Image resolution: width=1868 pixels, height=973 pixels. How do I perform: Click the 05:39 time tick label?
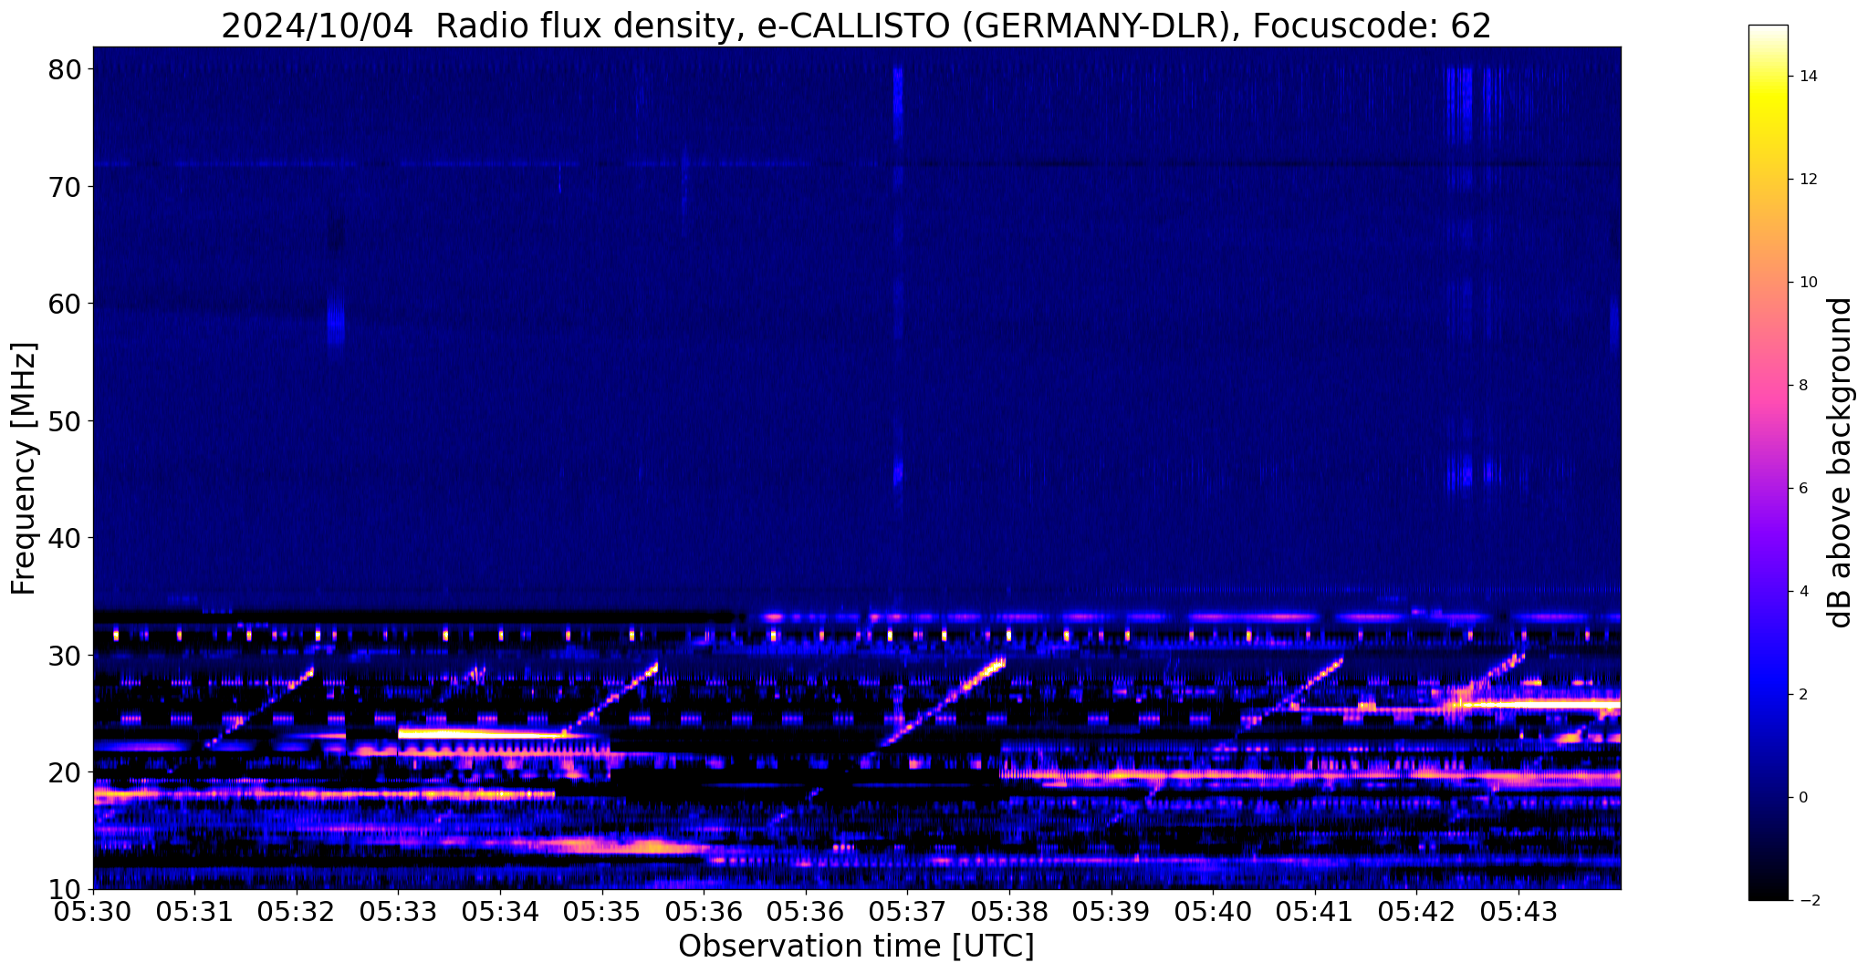coord(1111,912)
